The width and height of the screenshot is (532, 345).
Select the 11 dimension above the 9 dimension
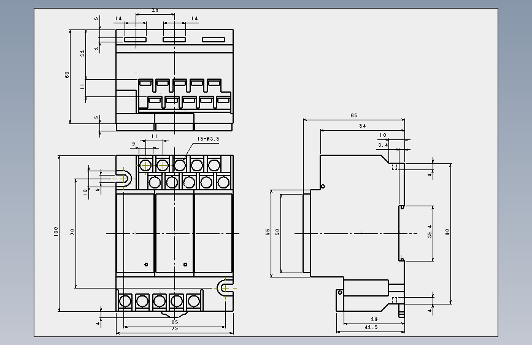coord(155,136)
